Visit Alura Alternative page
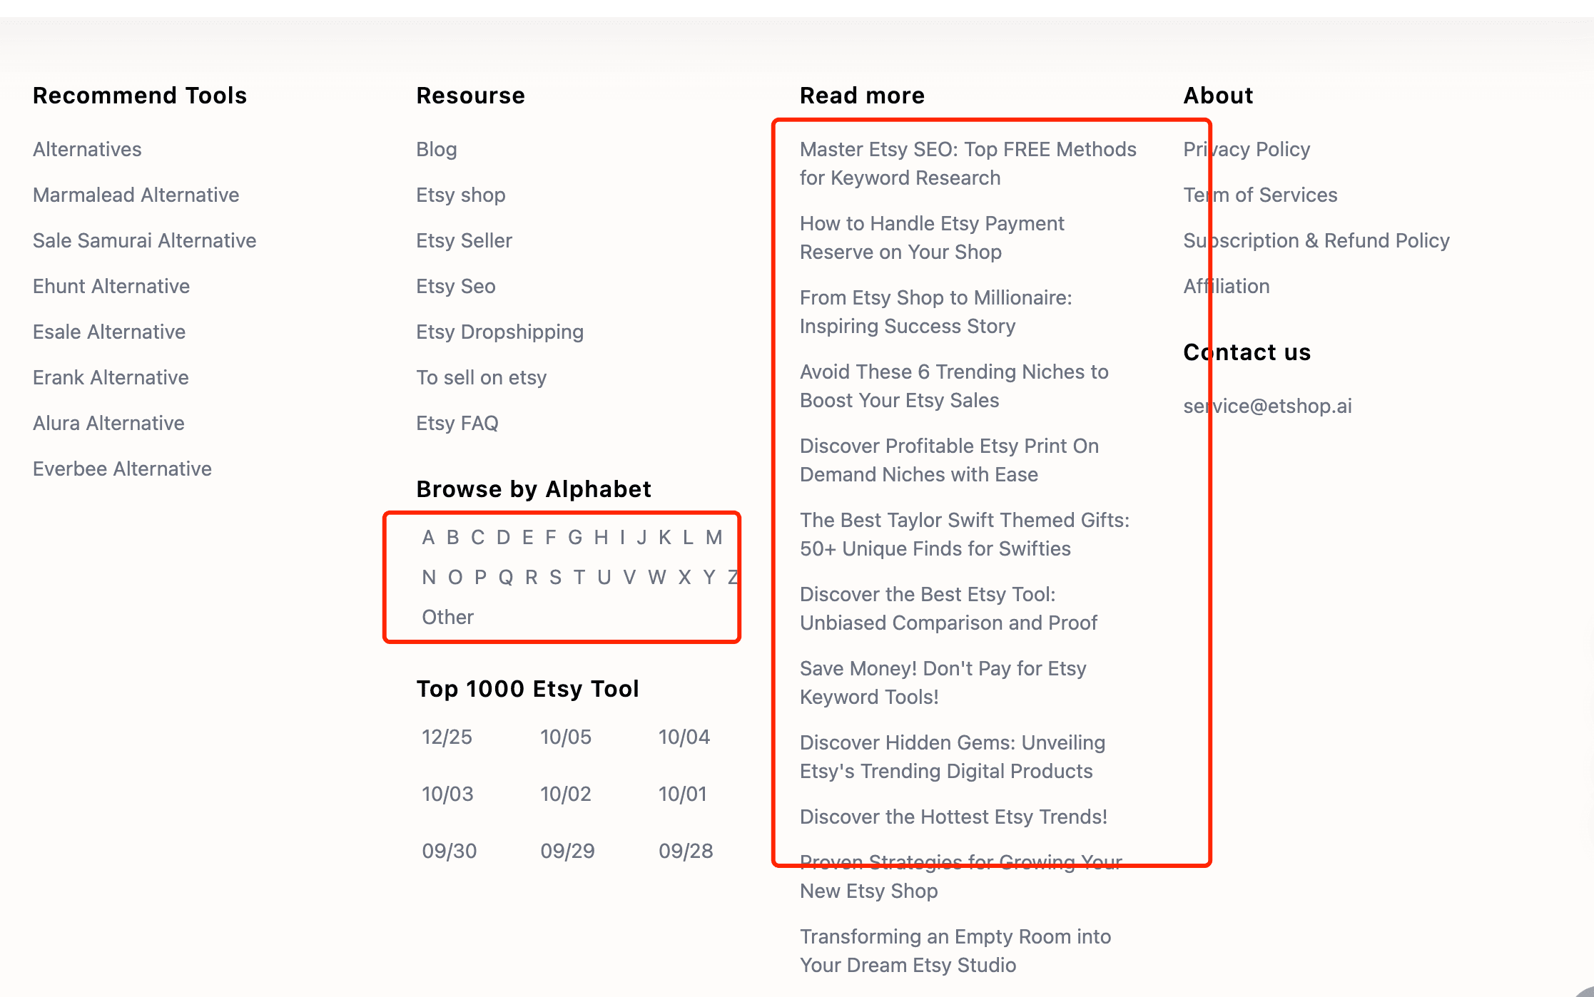This screenshot has width=1594, height=997. pyautogui.click(x=108, y=423)
